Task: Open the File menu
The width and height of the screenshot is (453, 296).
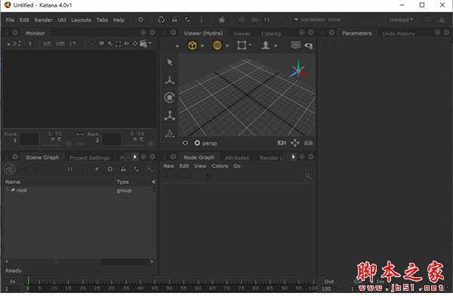Action: point(10,20)
